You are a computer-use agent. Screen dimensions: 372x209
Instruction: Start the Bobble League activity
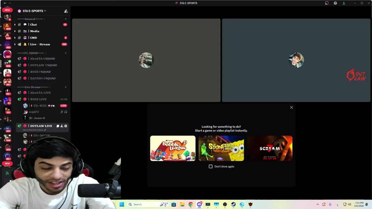[173, 148]
